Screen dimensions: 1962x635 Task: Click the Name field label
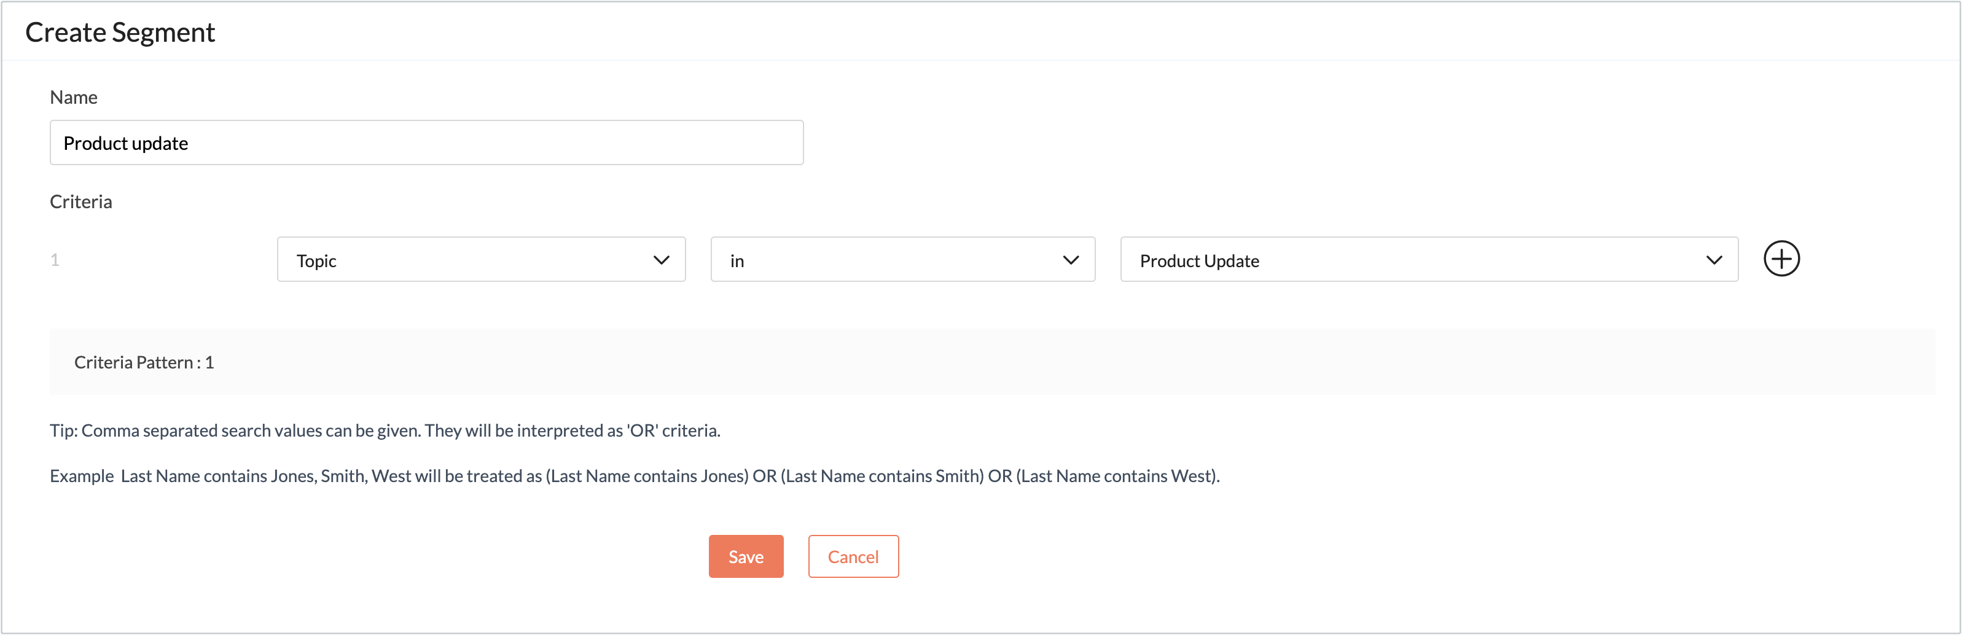pyautogui.click(x=73, y=98)
